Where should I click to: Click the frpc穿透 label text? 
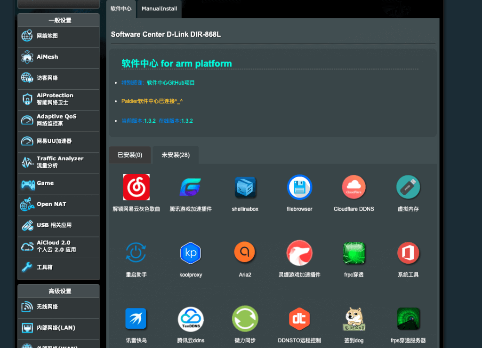[x=354, y=275]
